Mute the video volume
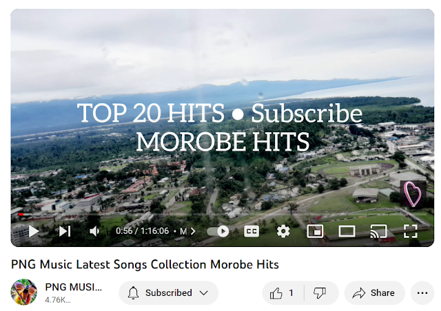The width and height of the screenshot is (441, 311). 94,231
